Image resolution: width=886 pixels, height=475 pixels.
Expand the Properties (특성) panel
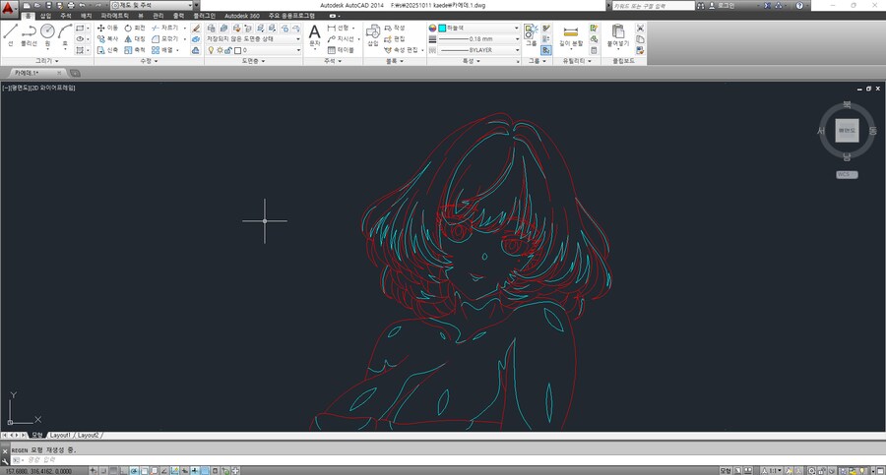(x=472, y=60)
